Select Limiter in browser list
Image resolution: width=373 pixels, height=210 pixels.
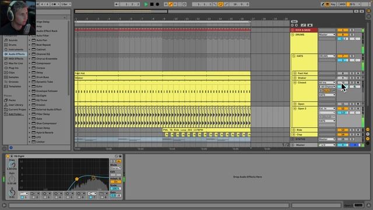pos(40,142)
